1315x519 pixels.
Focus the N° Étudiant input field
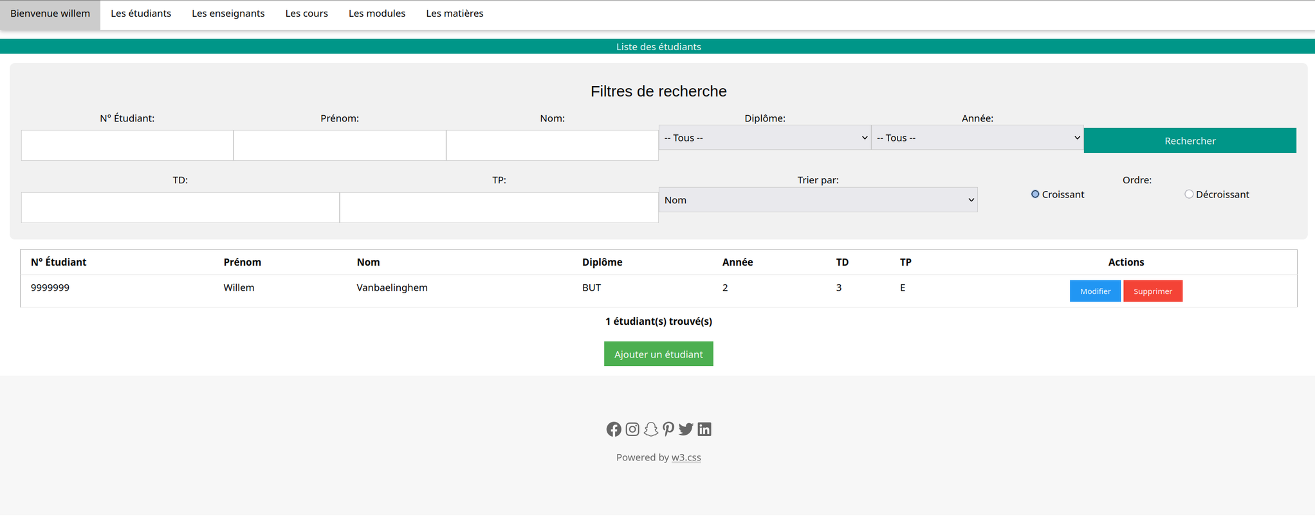click(127, 145)
